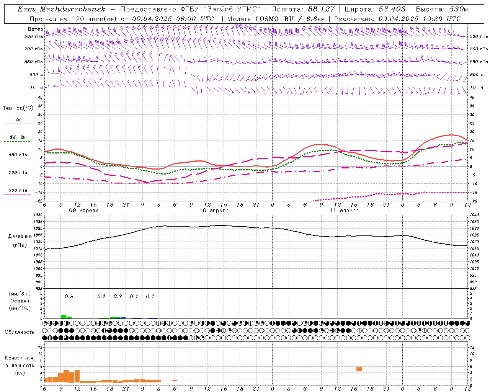Click the 700 гПа temperature legend label

coord(18,173)
